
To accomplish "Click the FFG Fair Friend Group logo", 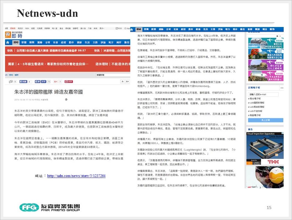I will click(x=50, y=207).
